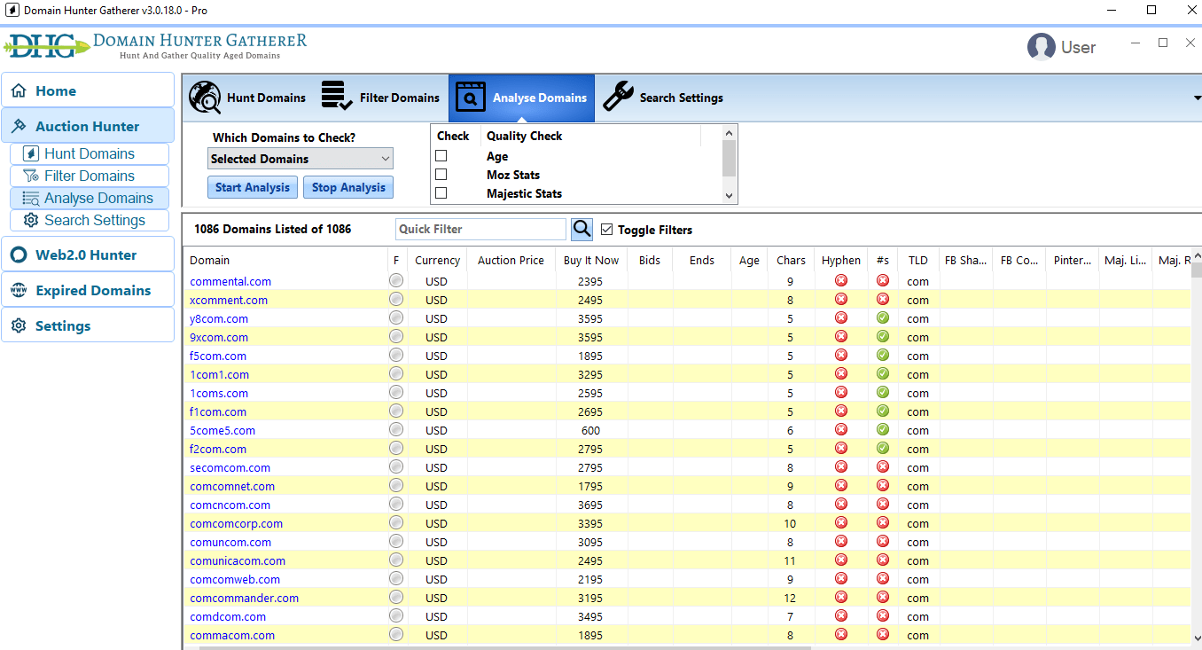Open the Hunt Domains tab
Image resolution: width=1202 pixels, height=650 pixels.
[x=247, y=98]
